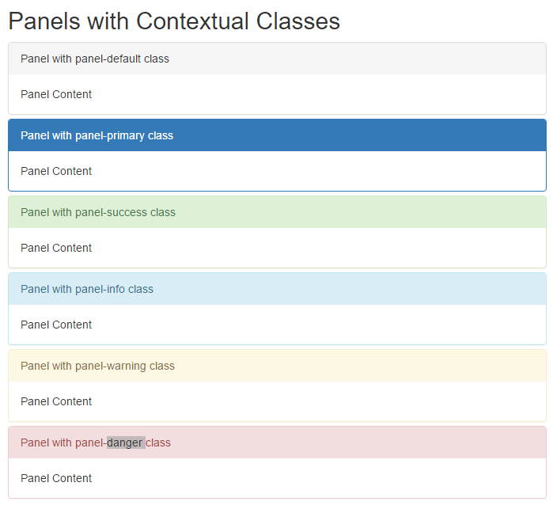Select the panel-default class header
The height and width of the screenshot is (509, 553).
(x=277, y=59)
